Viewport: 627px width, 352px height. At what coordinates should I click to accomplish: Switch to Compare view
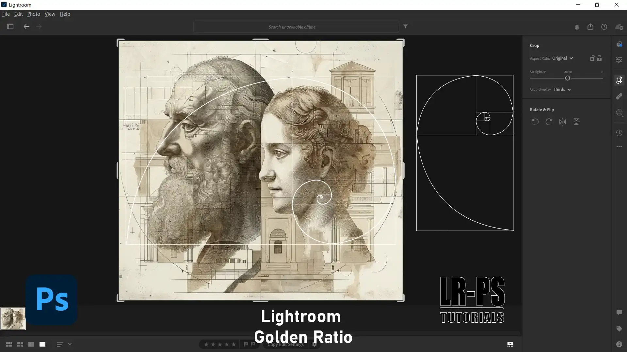(31, 344)
